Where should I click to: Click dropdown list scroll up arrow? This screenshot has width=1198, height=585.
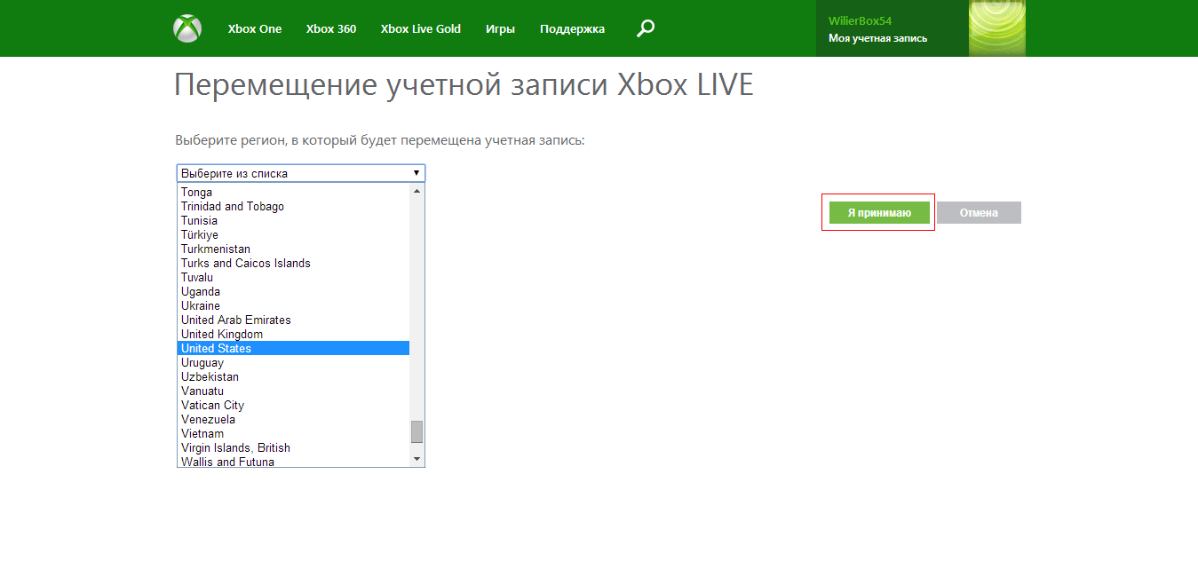click(x=417, y=191)
